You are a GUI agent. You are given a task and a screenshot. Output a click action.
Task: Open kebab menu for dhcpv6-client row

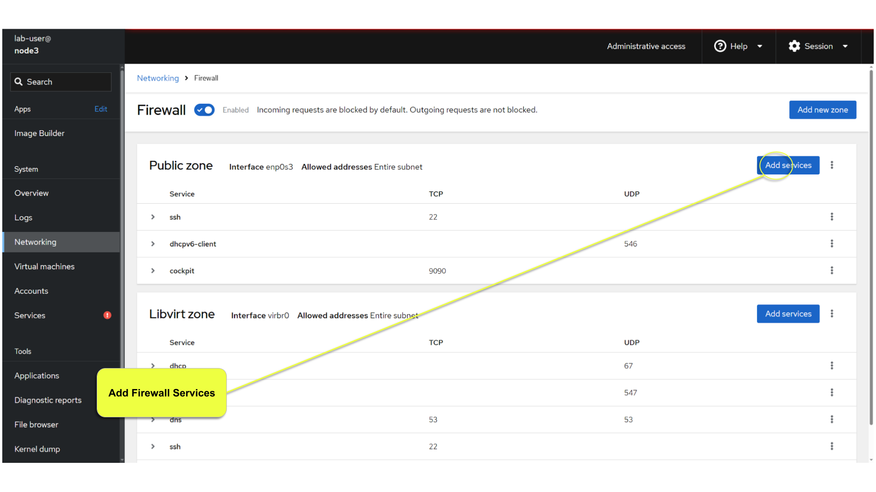(832, 244)
